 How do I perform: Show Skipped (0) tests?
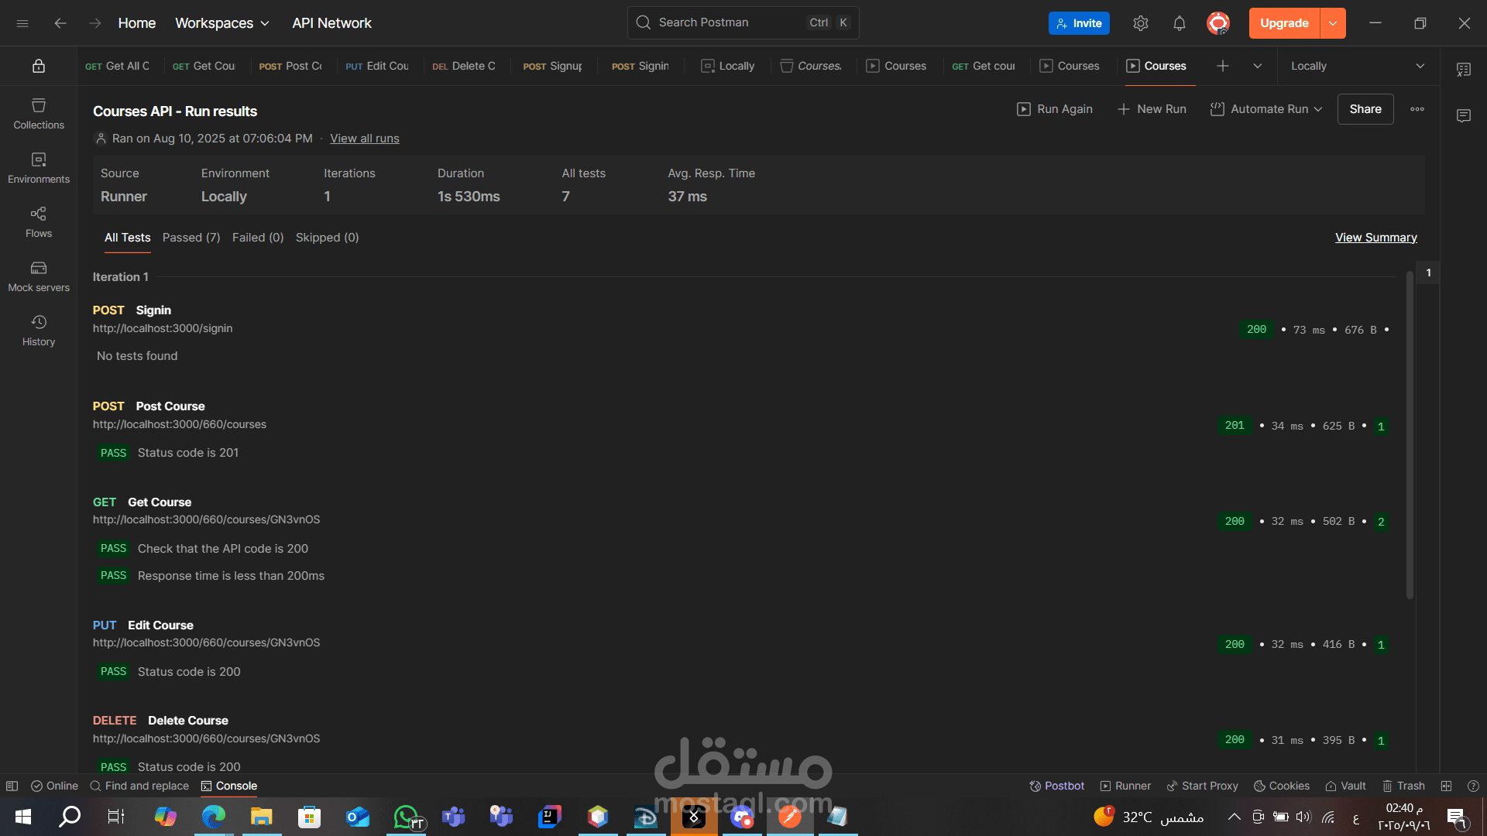coord(327,238)
